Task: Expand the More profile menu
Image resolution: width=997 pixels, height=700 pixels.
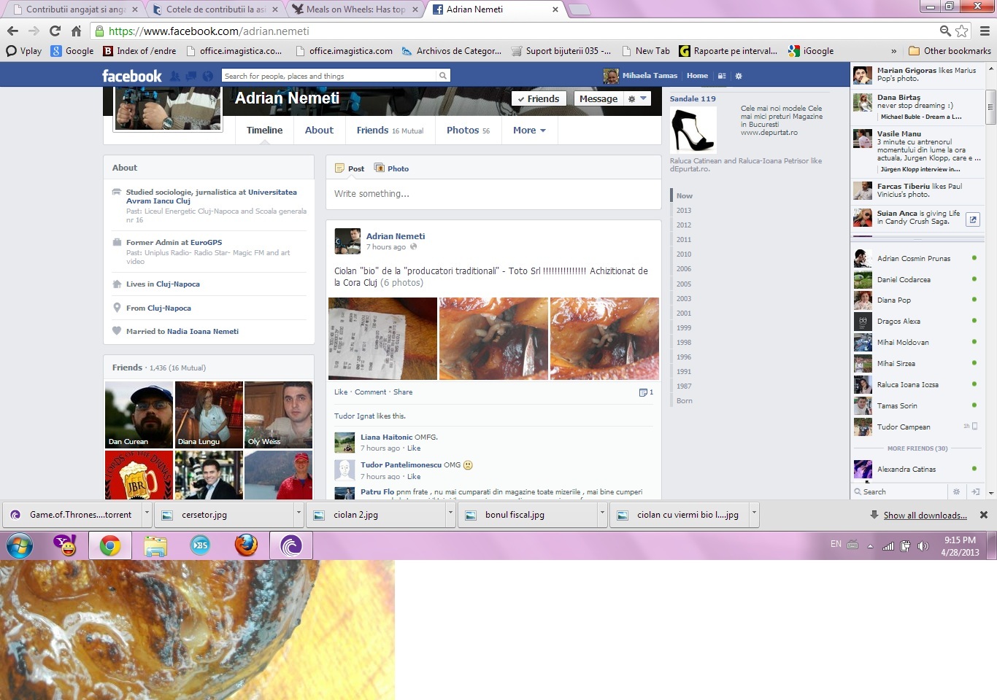Action: tap(529, 131)
